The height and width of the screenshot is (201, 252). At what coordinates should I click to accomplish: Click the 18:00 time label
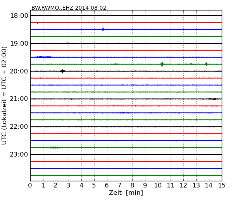pos(19,16)
